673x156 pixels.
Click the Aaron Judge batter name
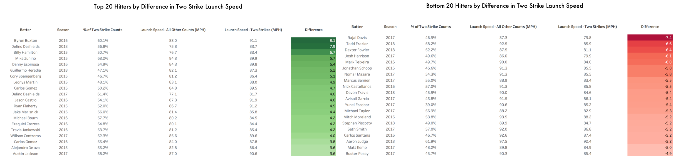point(357,141)
